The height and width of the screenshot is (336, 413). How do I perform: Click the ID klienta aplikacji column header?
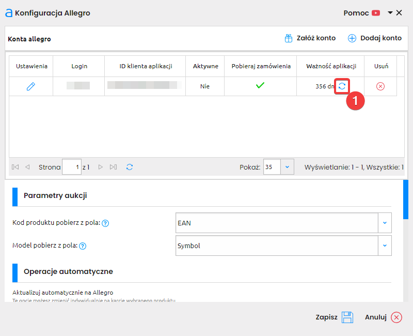click(x=146, y=66)
